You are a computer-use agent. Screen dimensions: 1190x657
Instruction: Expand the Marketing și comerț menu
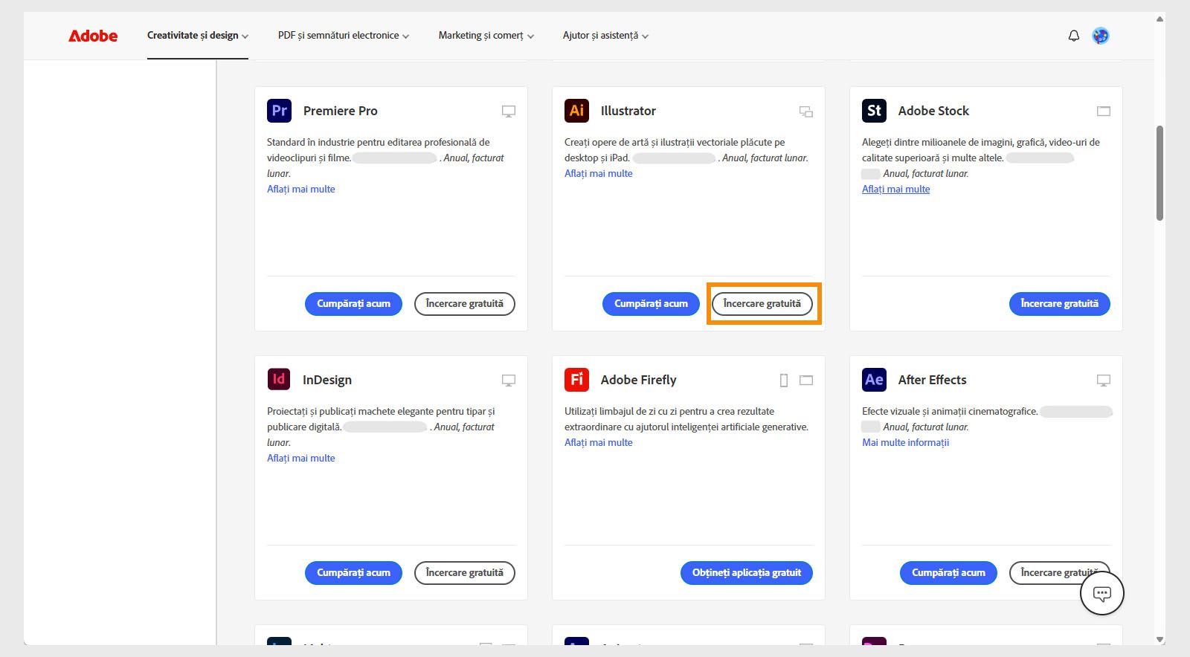[x=486, y=36]
